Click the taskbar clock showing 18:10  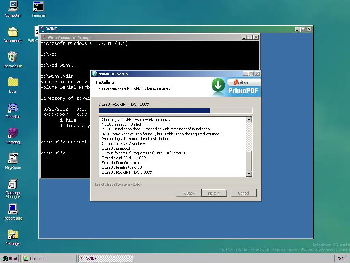341,259
